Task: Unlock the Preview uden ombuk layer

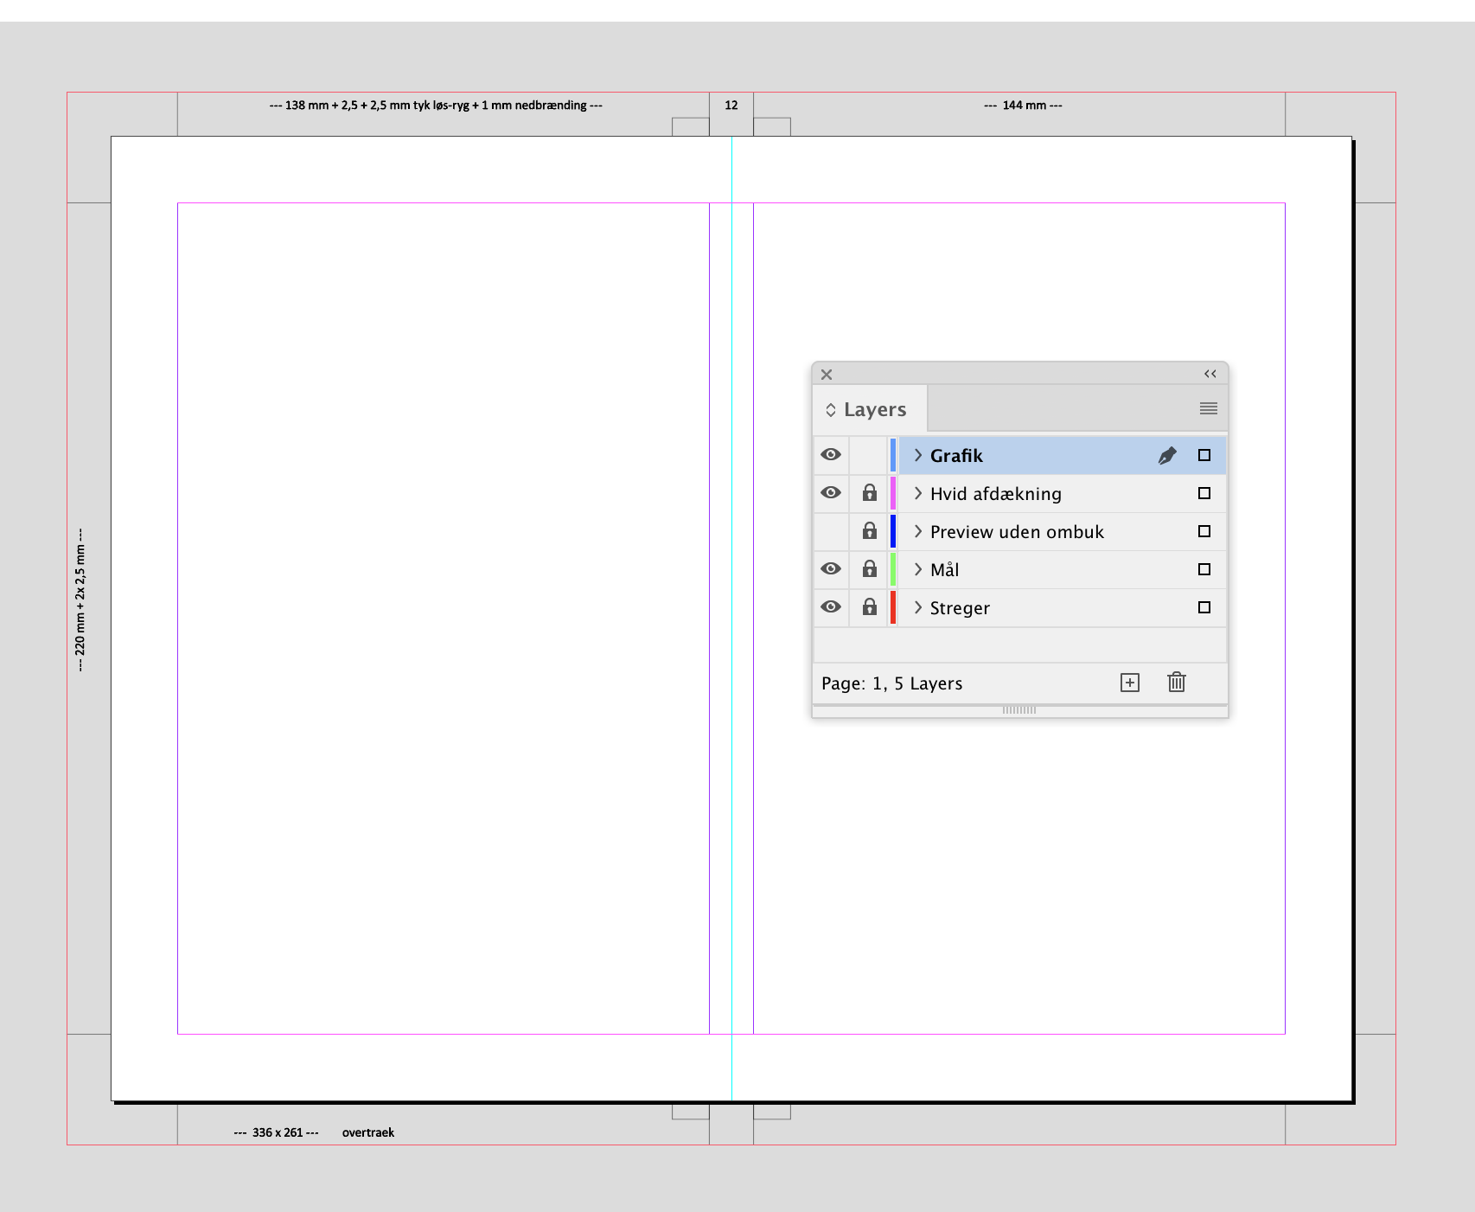Action: [x=870, y=531]
